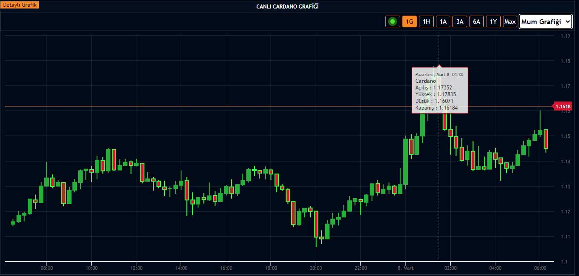
Task: Click the 08:00 time axis label
Action: (x=46, y=268)
